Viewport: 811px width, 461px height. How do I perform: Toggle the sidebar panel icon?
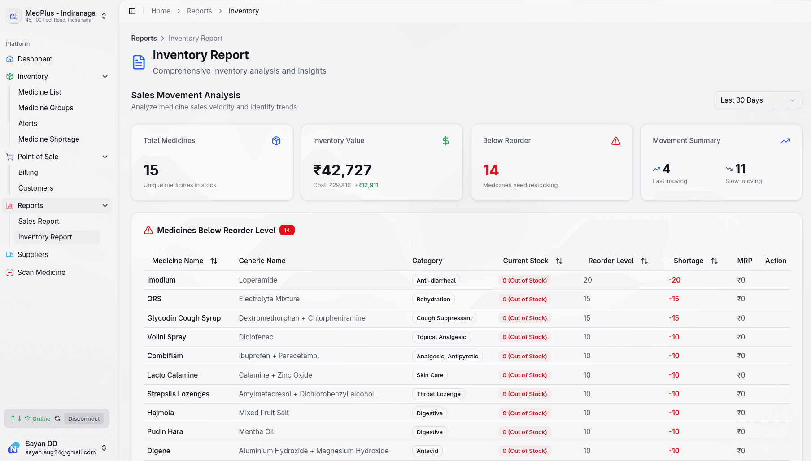tap(132, 11)
